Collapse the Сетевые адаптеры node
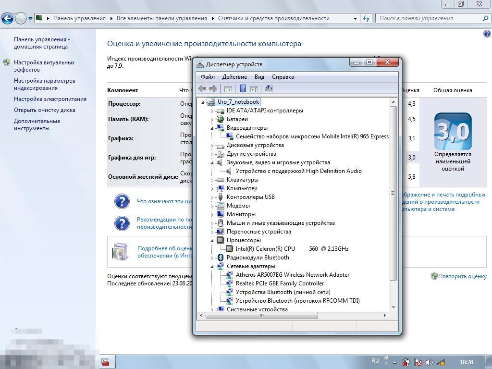The image size is (492, 369). 212,267
